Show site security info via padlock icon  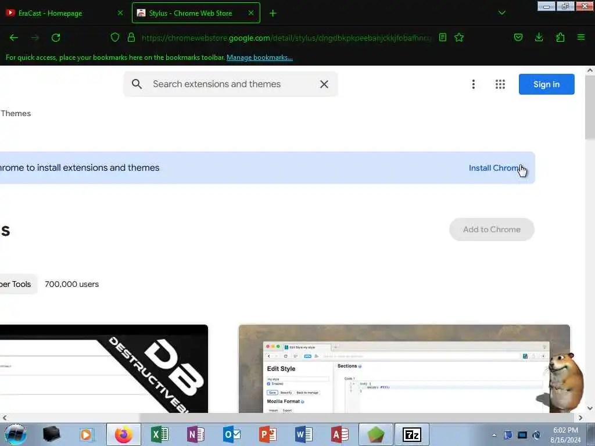(131, 37)
